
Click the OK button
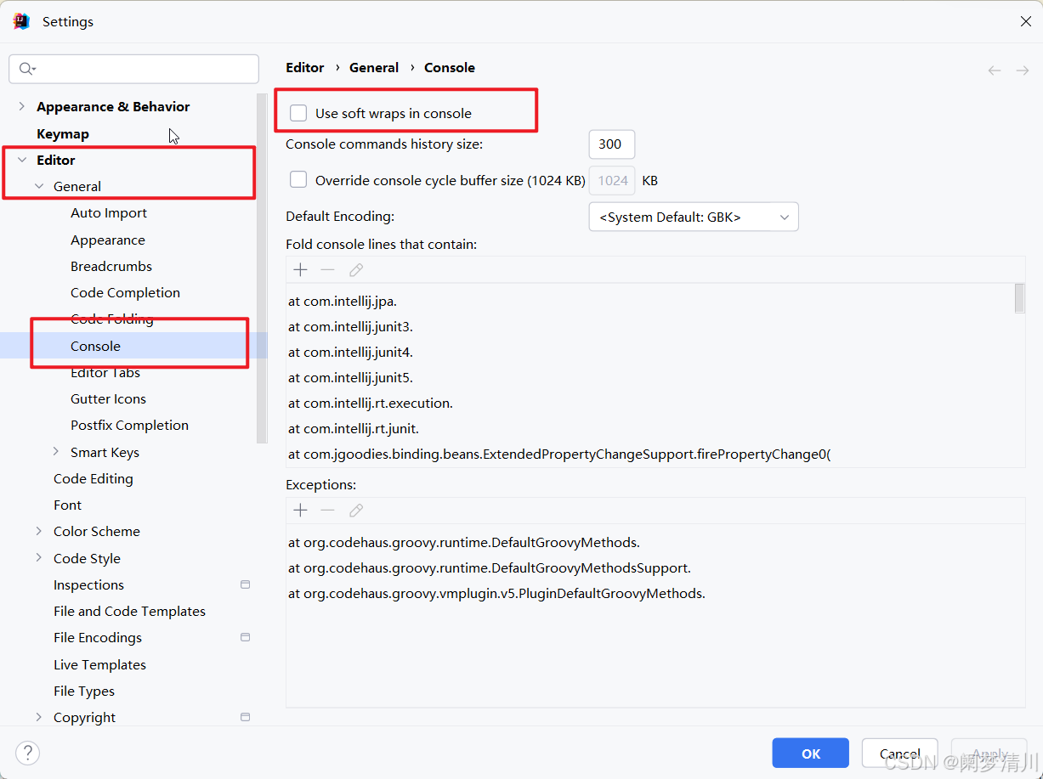coord(810,754)
